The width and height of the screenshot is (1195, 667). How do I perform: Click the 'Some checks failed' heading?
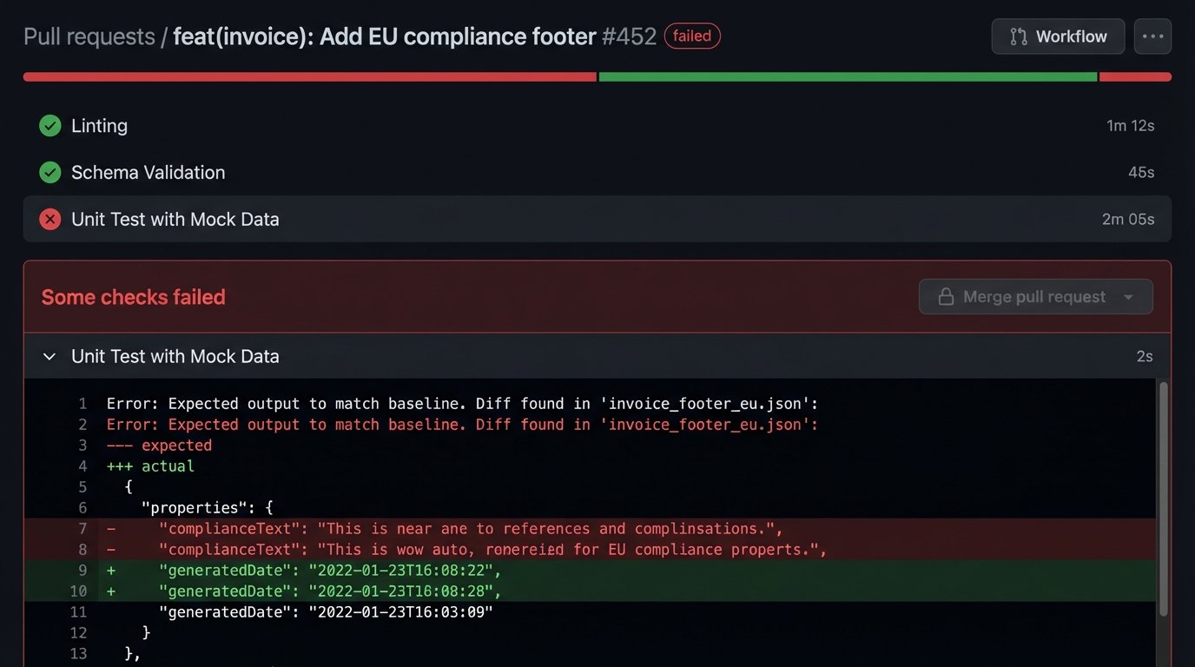pyautogui.click(x=134, y=297)
